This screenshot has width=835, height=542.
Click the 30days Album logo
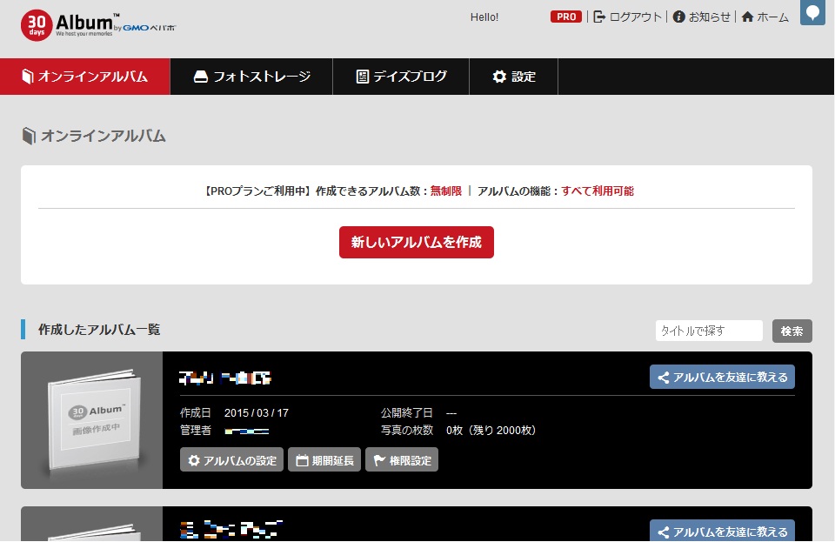[97, 24]
